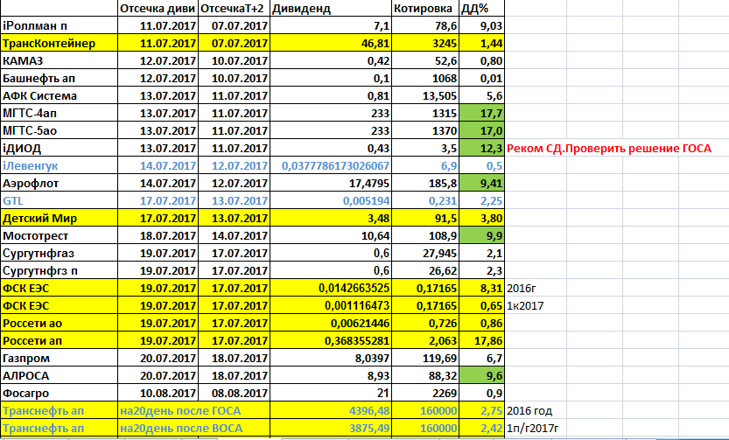Click the dividend value '4396,48'
729x440 pixels.
coord(331,411)
